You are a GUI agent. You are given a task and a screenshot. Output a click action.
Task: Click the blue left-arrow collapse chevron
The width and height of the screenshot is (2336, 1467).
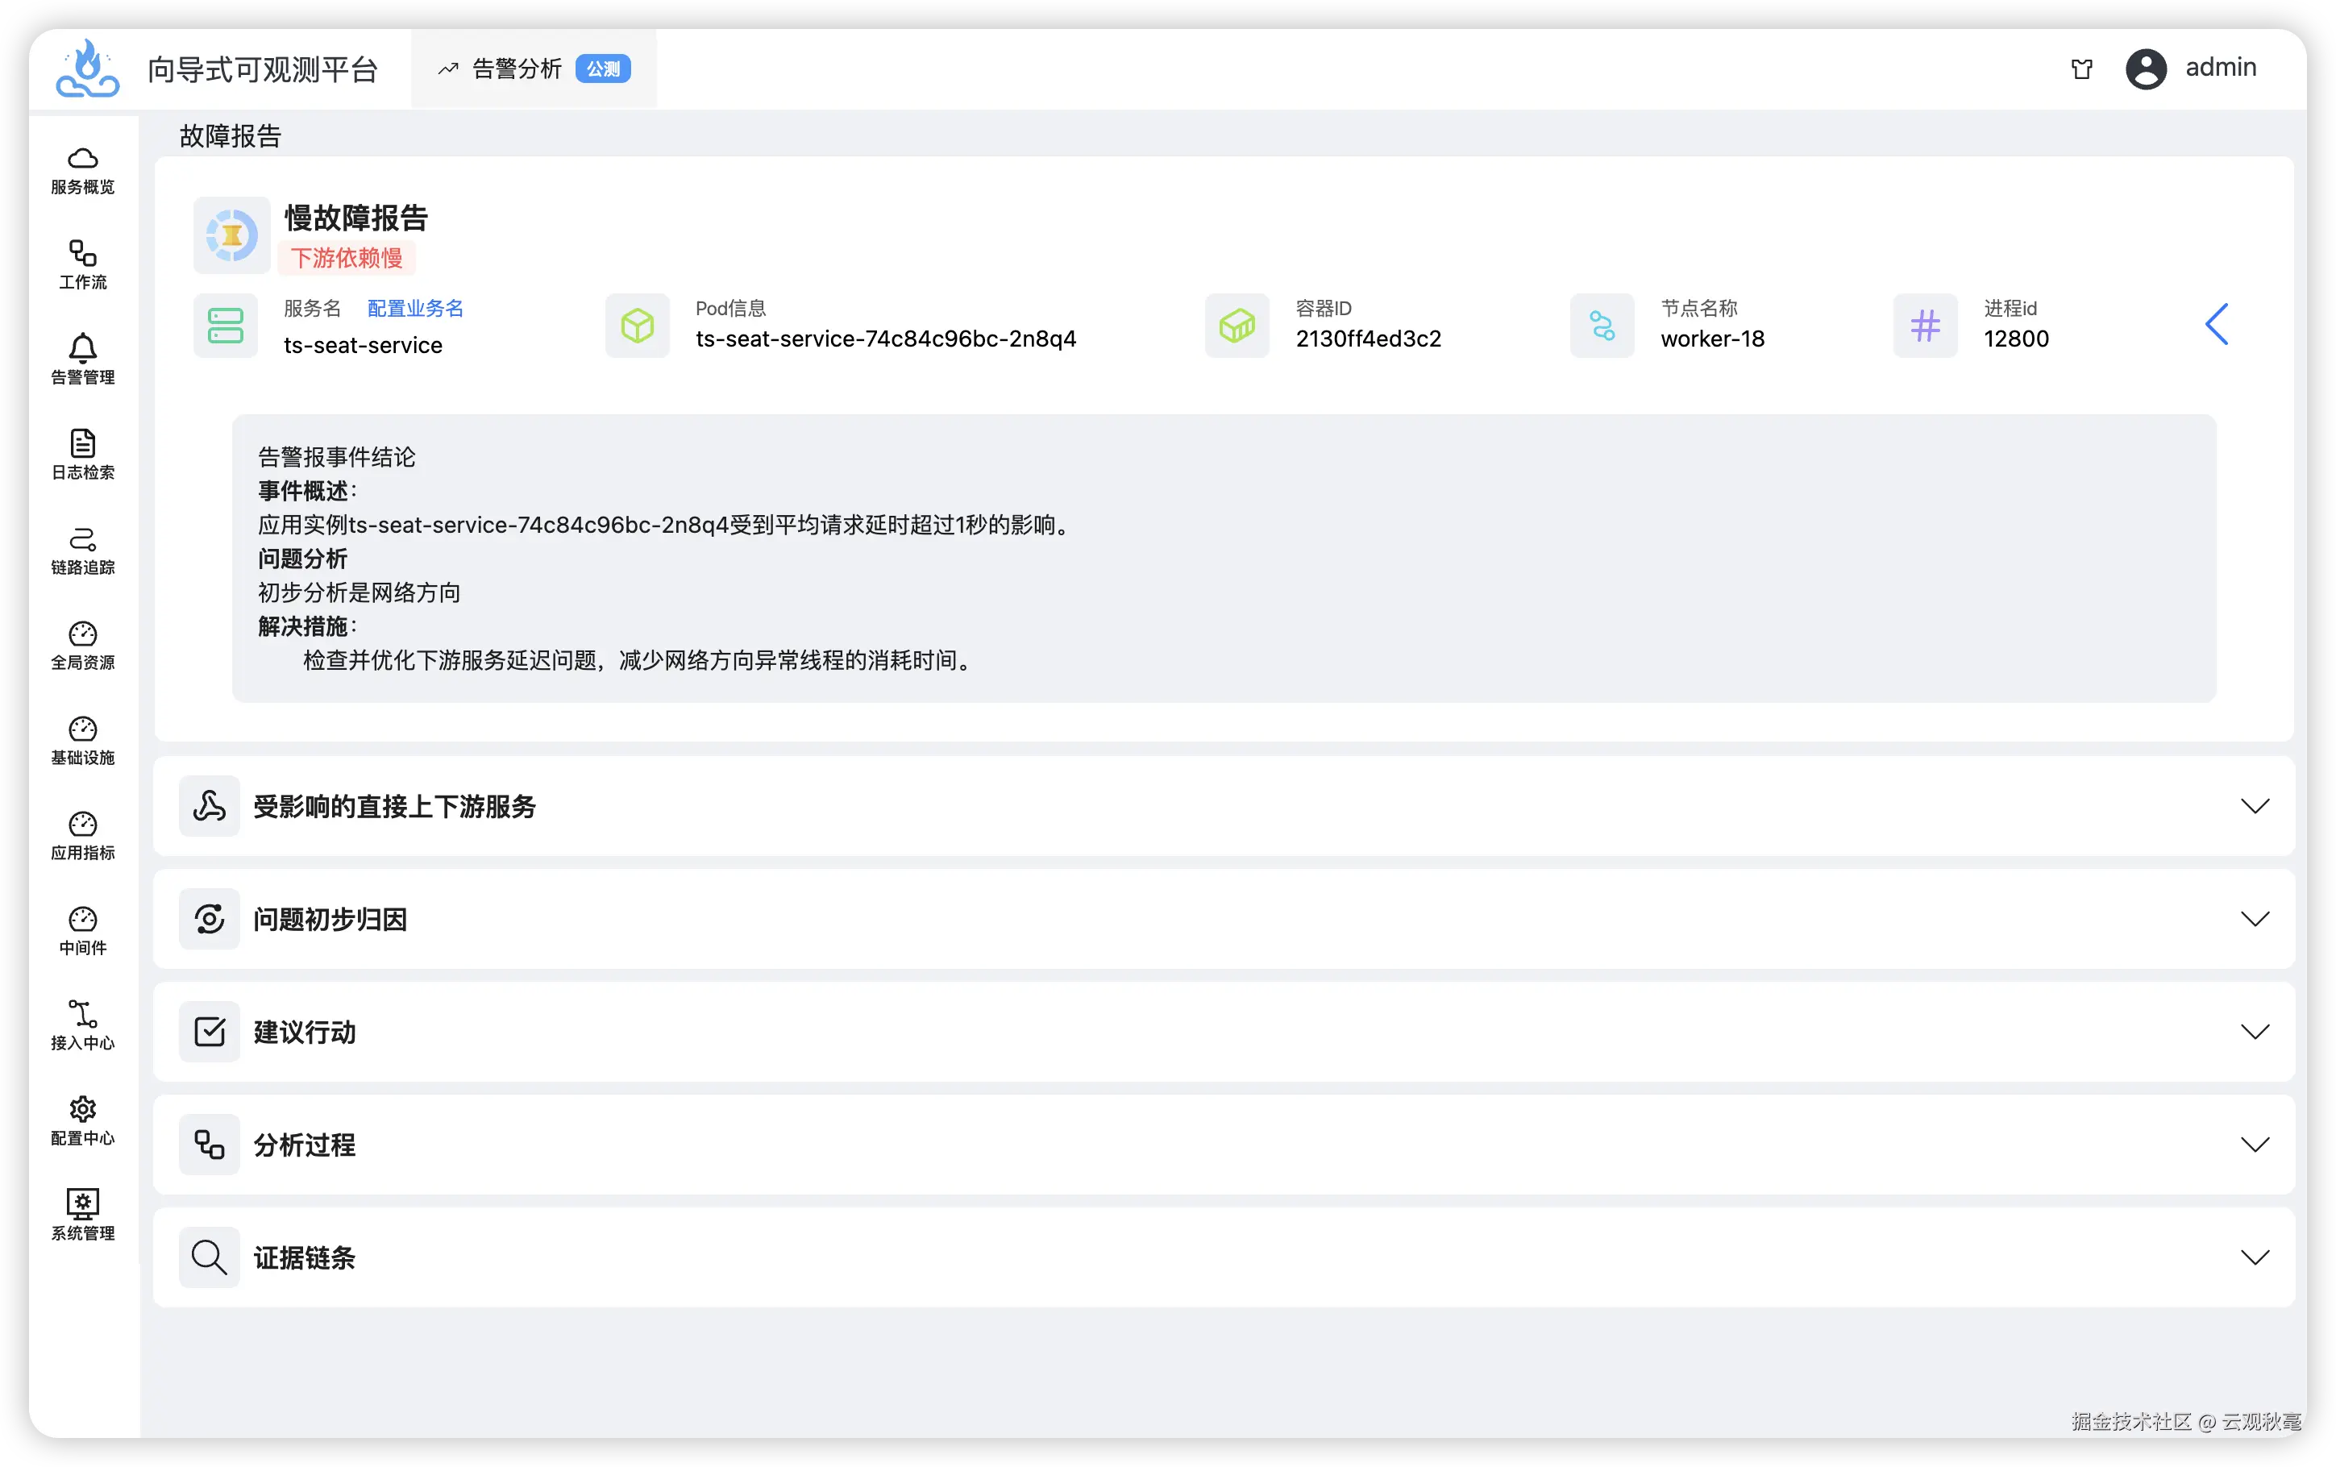(2217, 324)
